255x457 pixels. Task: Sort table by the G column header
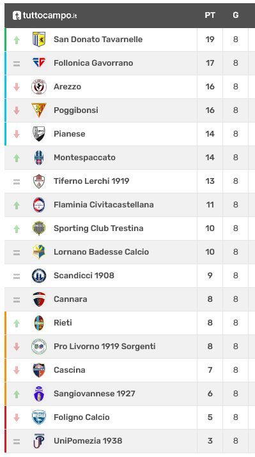coord(235,15)
